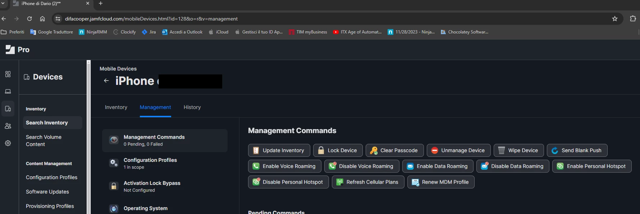
Task: Click Refresh Cellular Plans
Action: 368,182
